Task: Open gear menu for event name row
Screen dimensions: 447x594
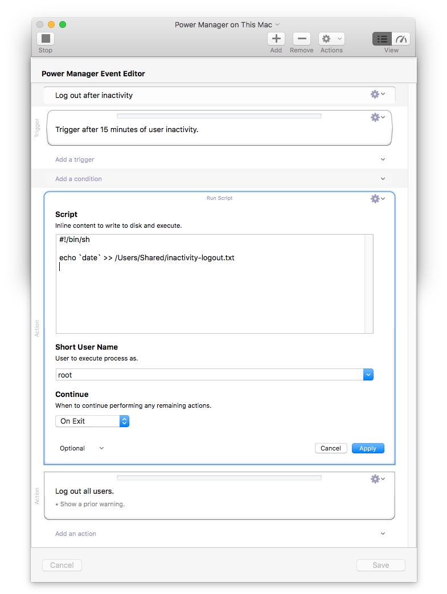Action: (x=378, y=94)
